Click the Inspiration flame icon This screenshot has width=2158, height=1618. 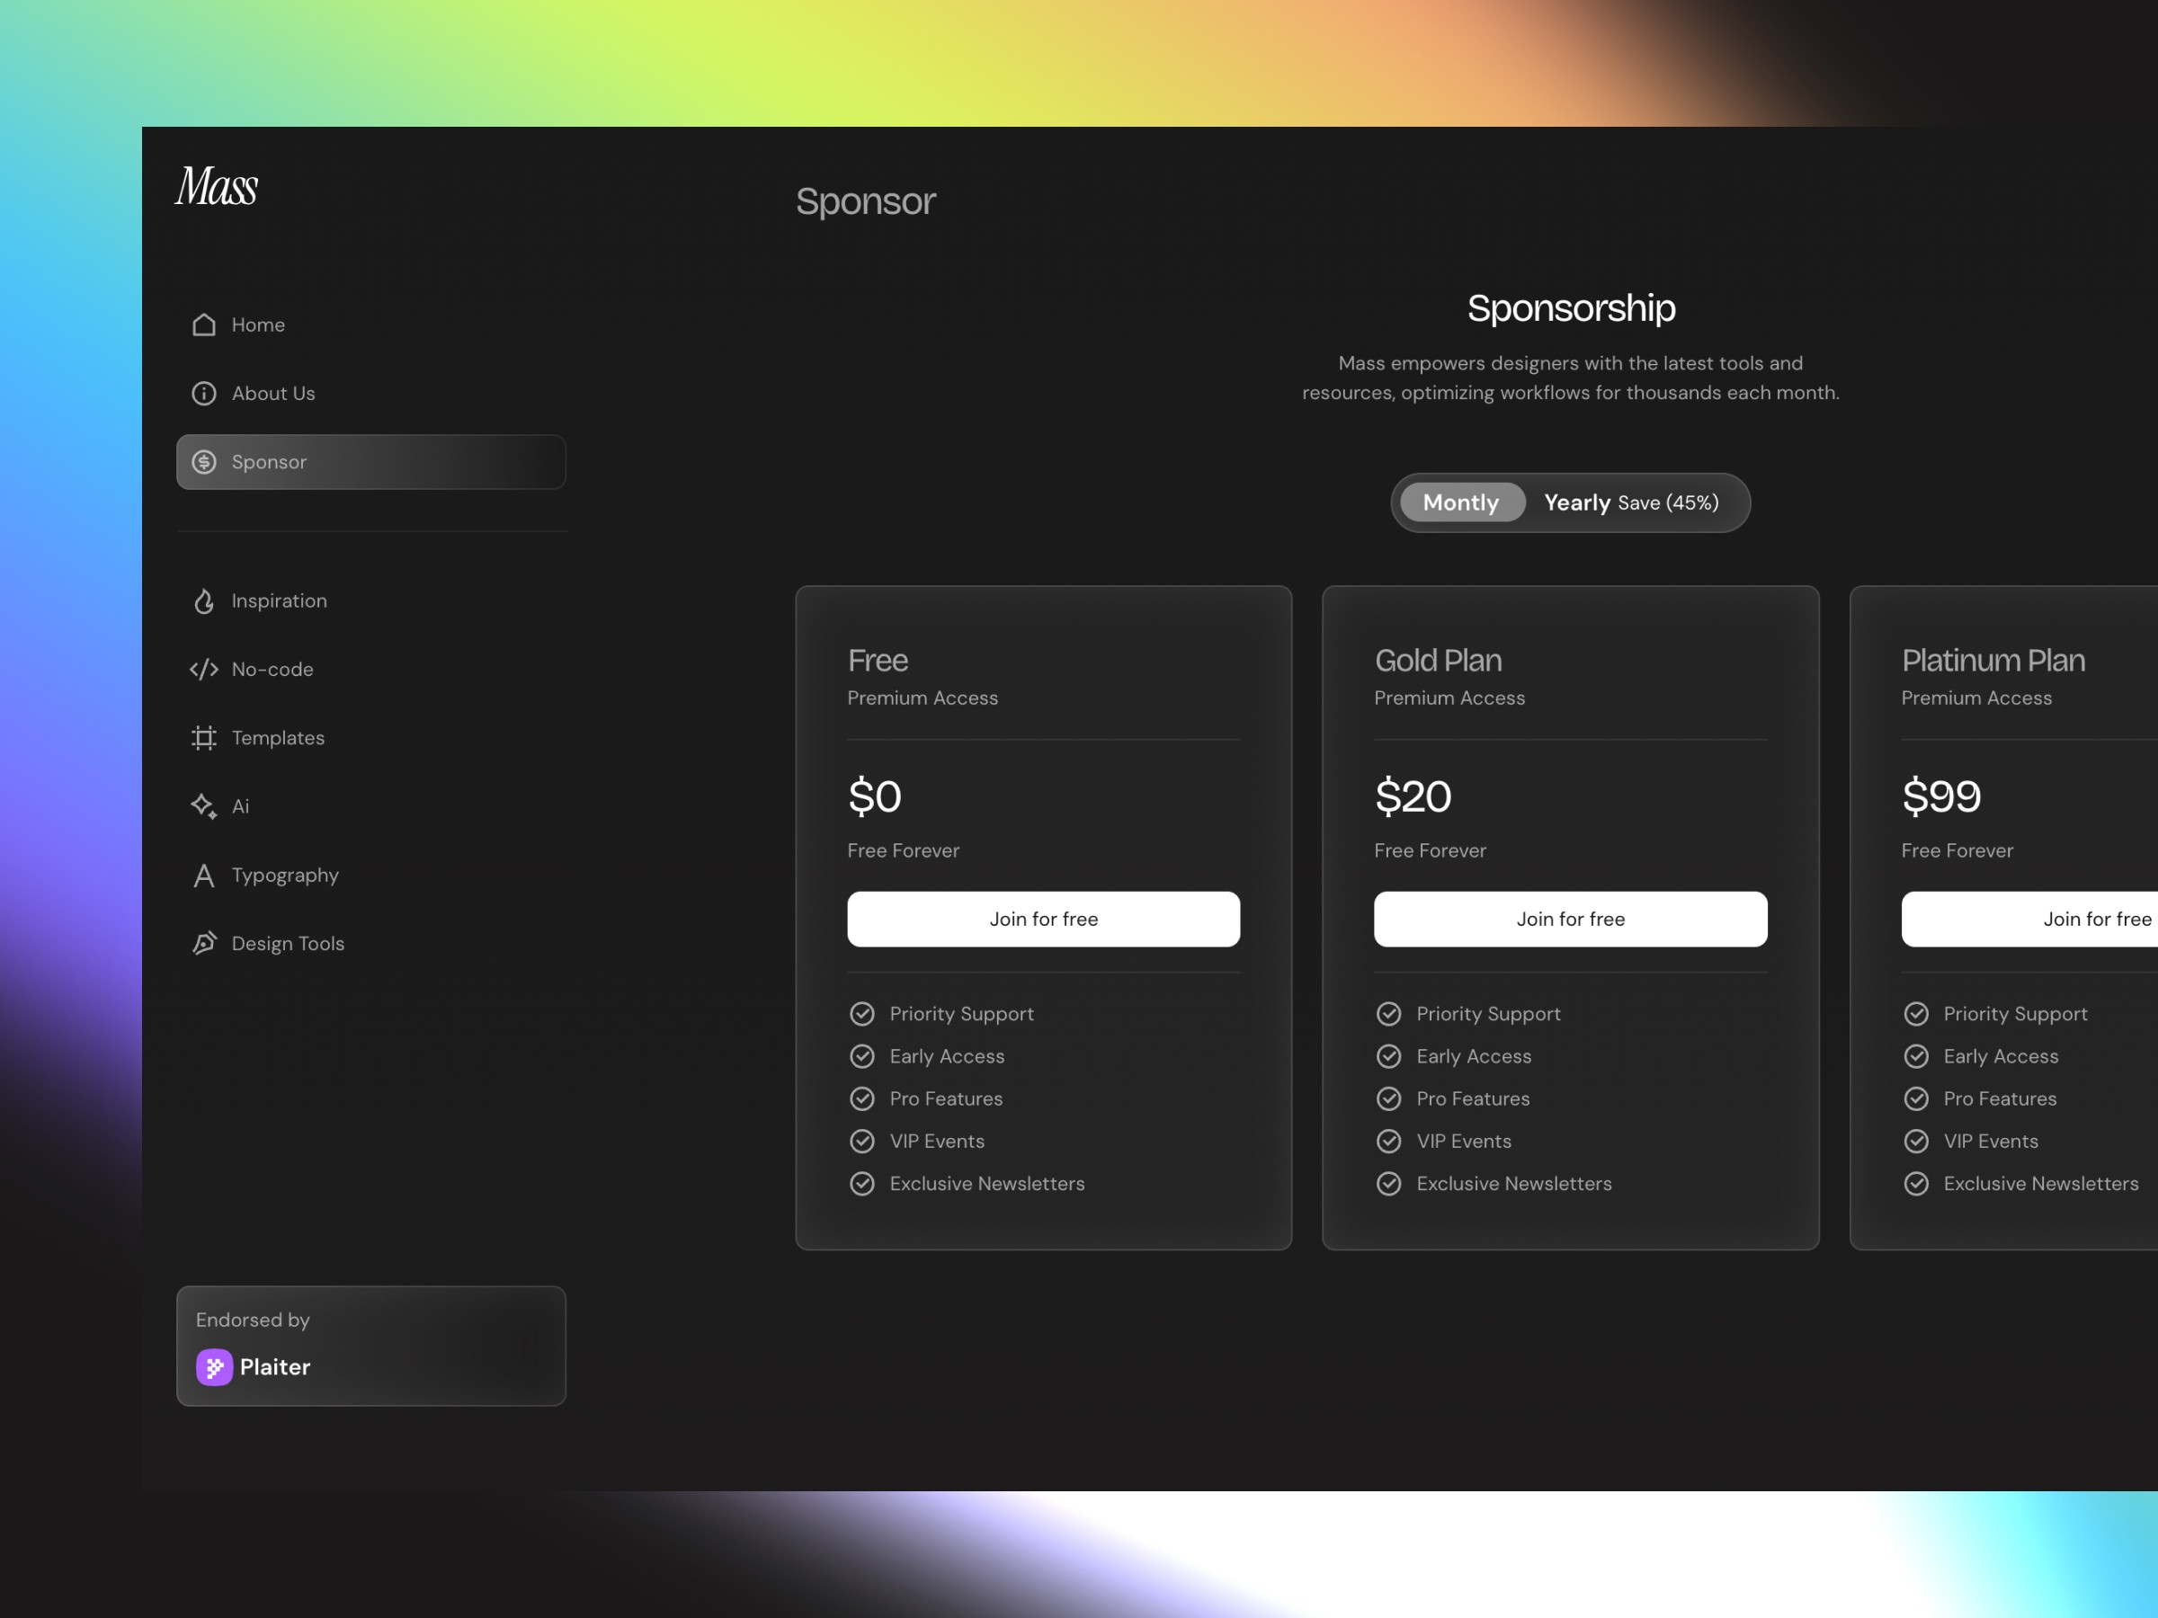(204, 600)
